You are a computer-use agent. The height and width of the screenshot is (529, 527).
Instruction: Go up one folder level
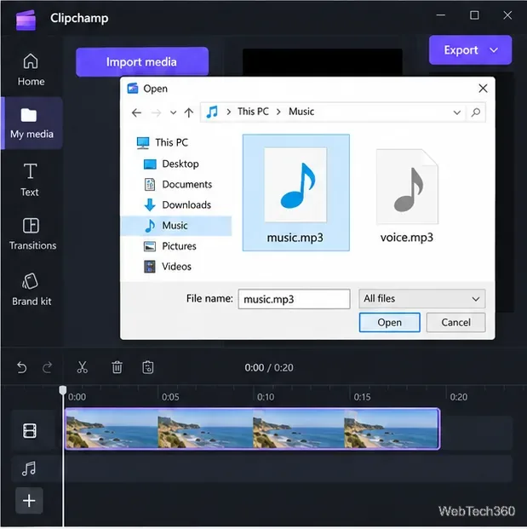tap(189, 112)
